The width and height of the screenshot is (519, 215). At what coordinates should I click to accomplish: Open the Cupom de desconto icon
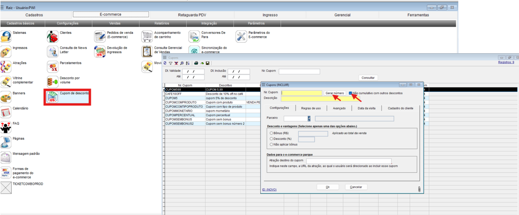pyautogui.click(x=52, y=96)
